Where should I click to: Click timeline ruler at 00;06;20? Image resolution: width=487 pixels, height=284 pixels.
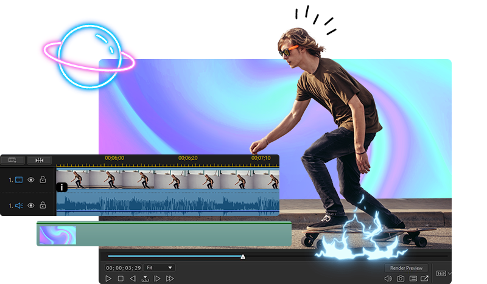188,158
